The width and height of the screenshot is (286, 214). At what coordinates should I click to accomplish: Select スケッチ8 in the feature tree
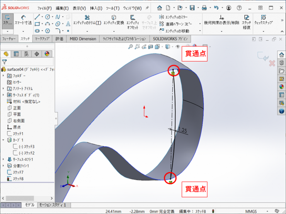(18, 179)
